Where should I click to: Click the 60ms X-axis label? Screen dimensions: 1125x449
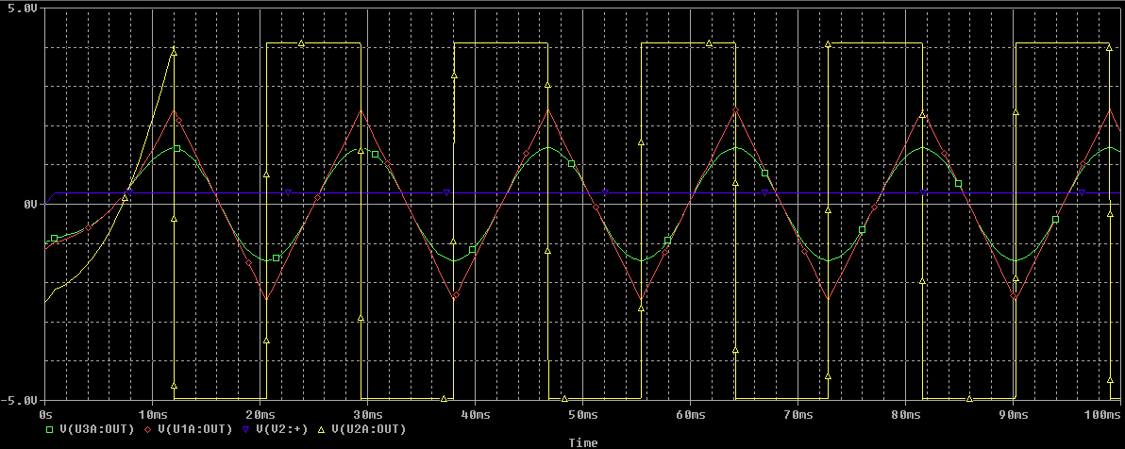click(x=690, y=415)
